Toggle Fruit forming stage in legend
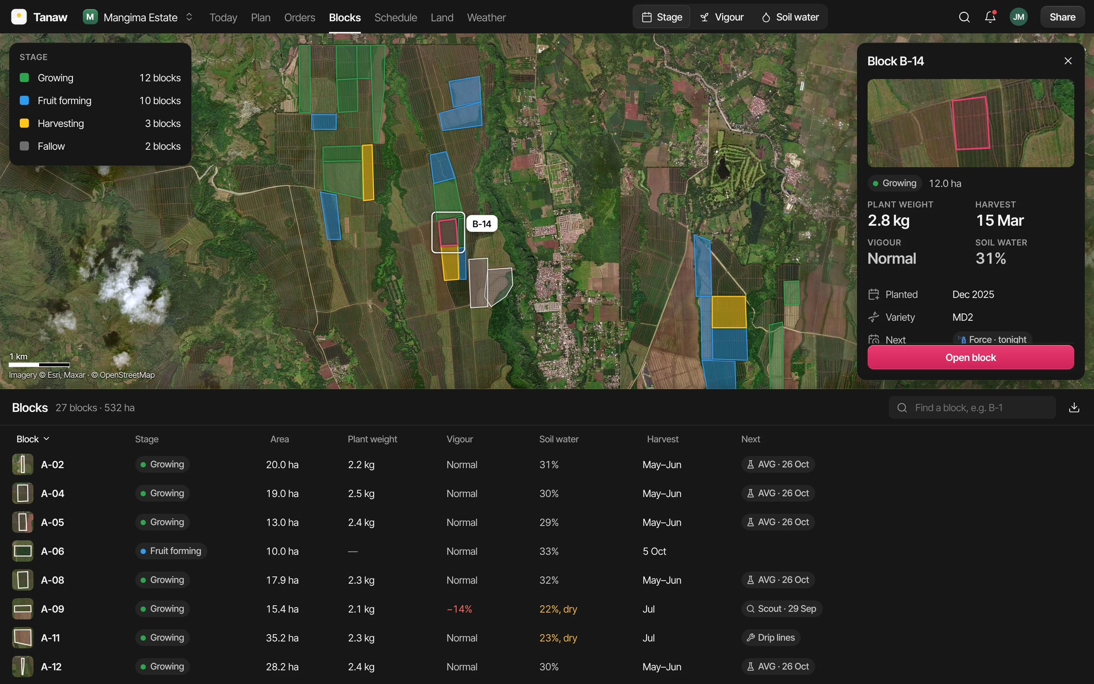 coord(100,100)
